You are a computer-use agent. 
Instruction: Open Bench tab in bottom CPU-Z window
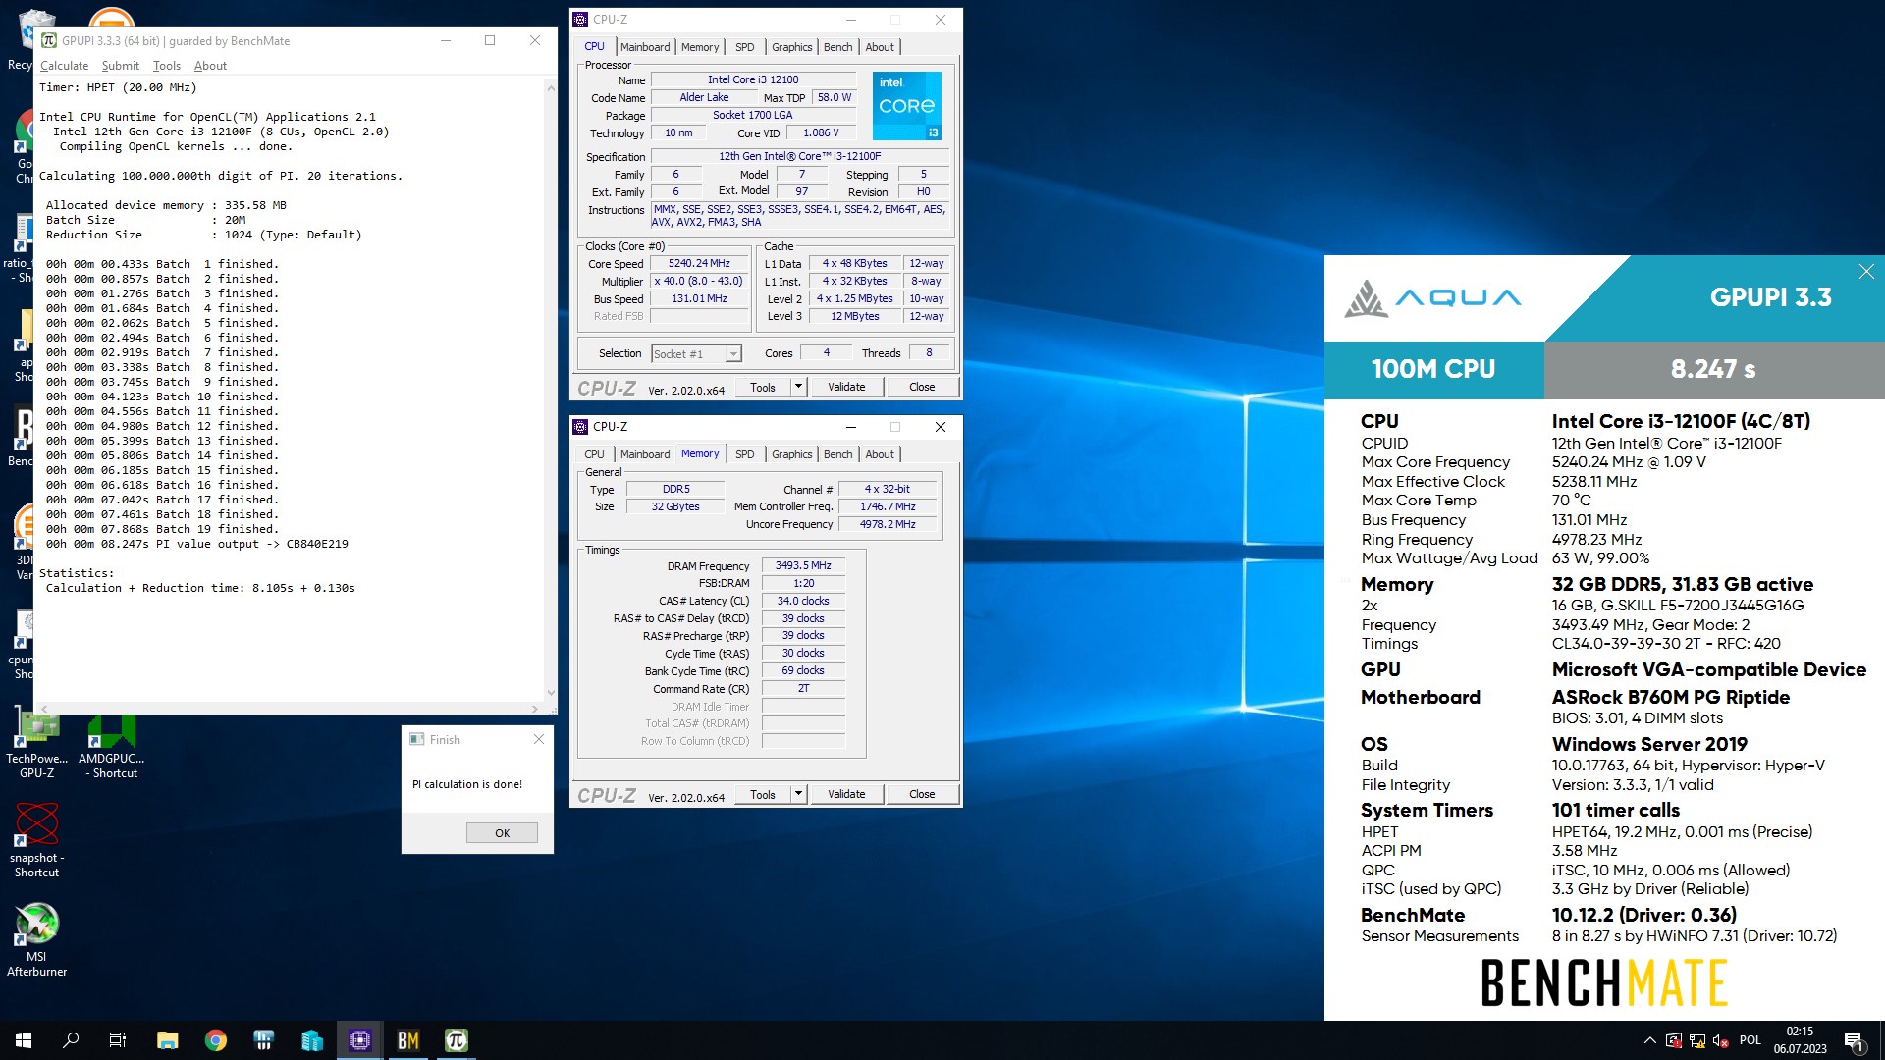point(837,454)
